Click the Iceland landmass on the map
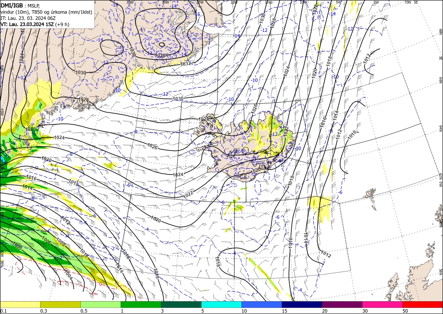443x314 pixels. point(243,147)
